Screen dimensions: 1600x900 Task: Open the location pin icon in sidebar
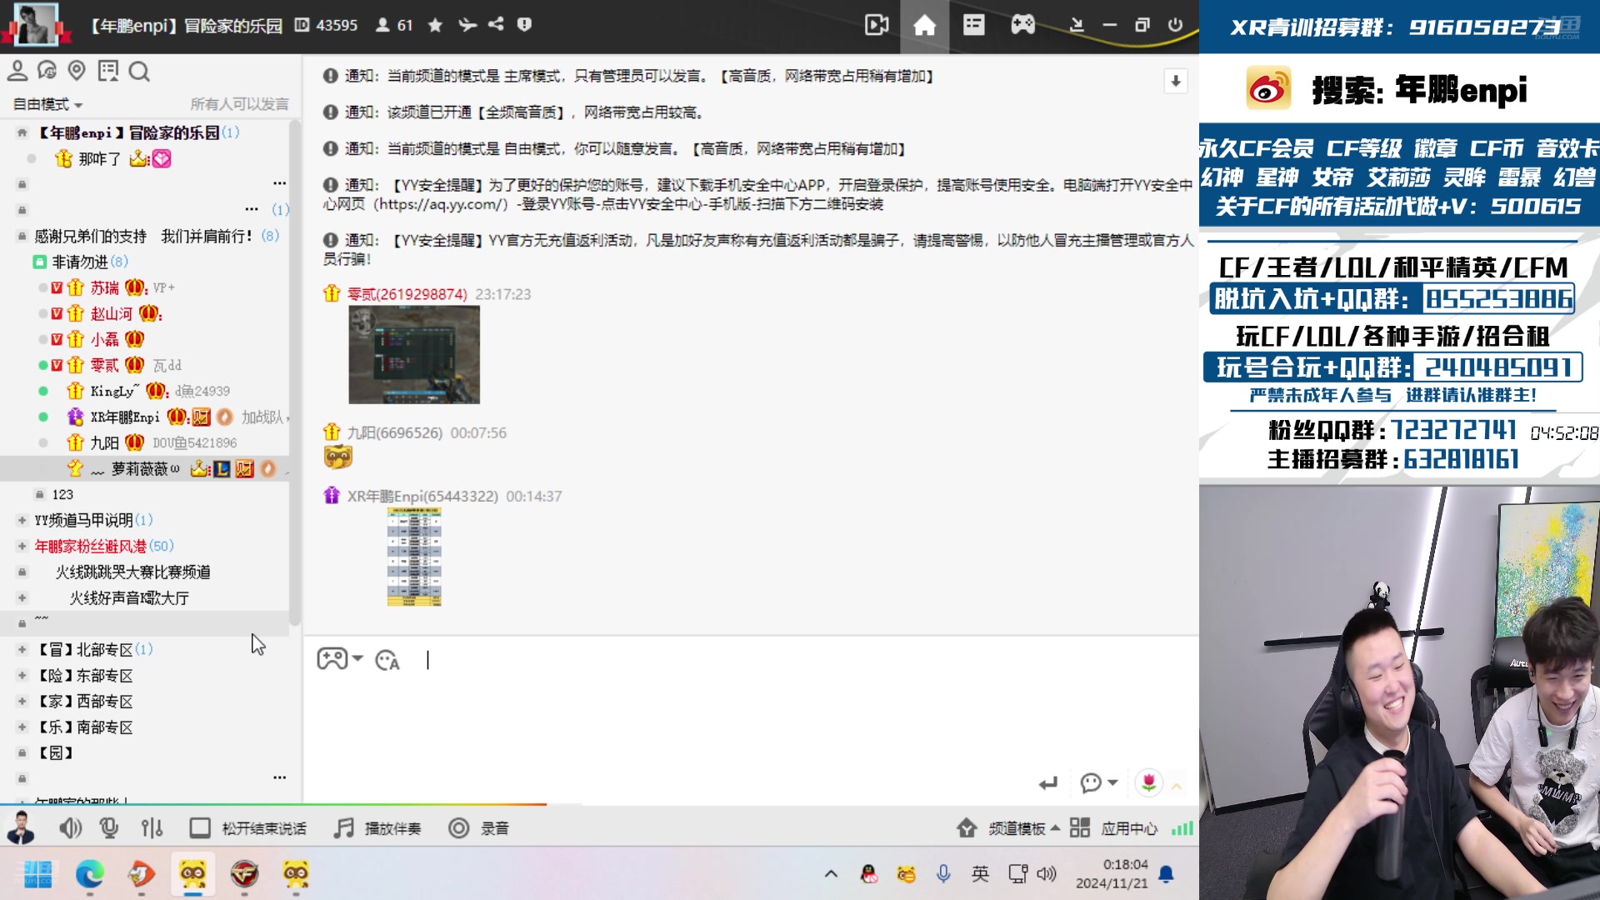point(77,71)
